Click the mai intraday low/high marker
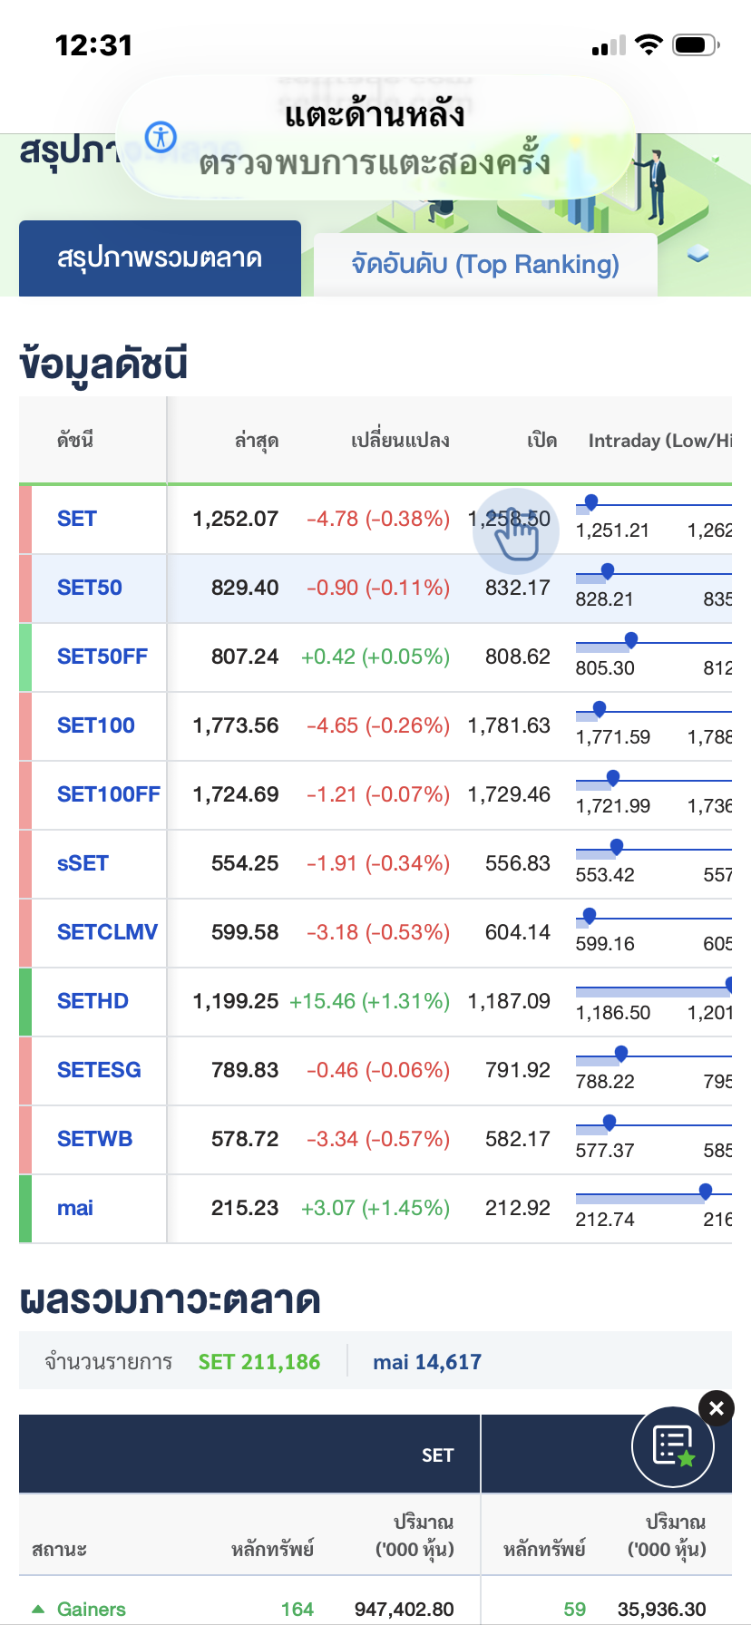The height and width of the screenshot is (1625, 751). [706, 1192]
